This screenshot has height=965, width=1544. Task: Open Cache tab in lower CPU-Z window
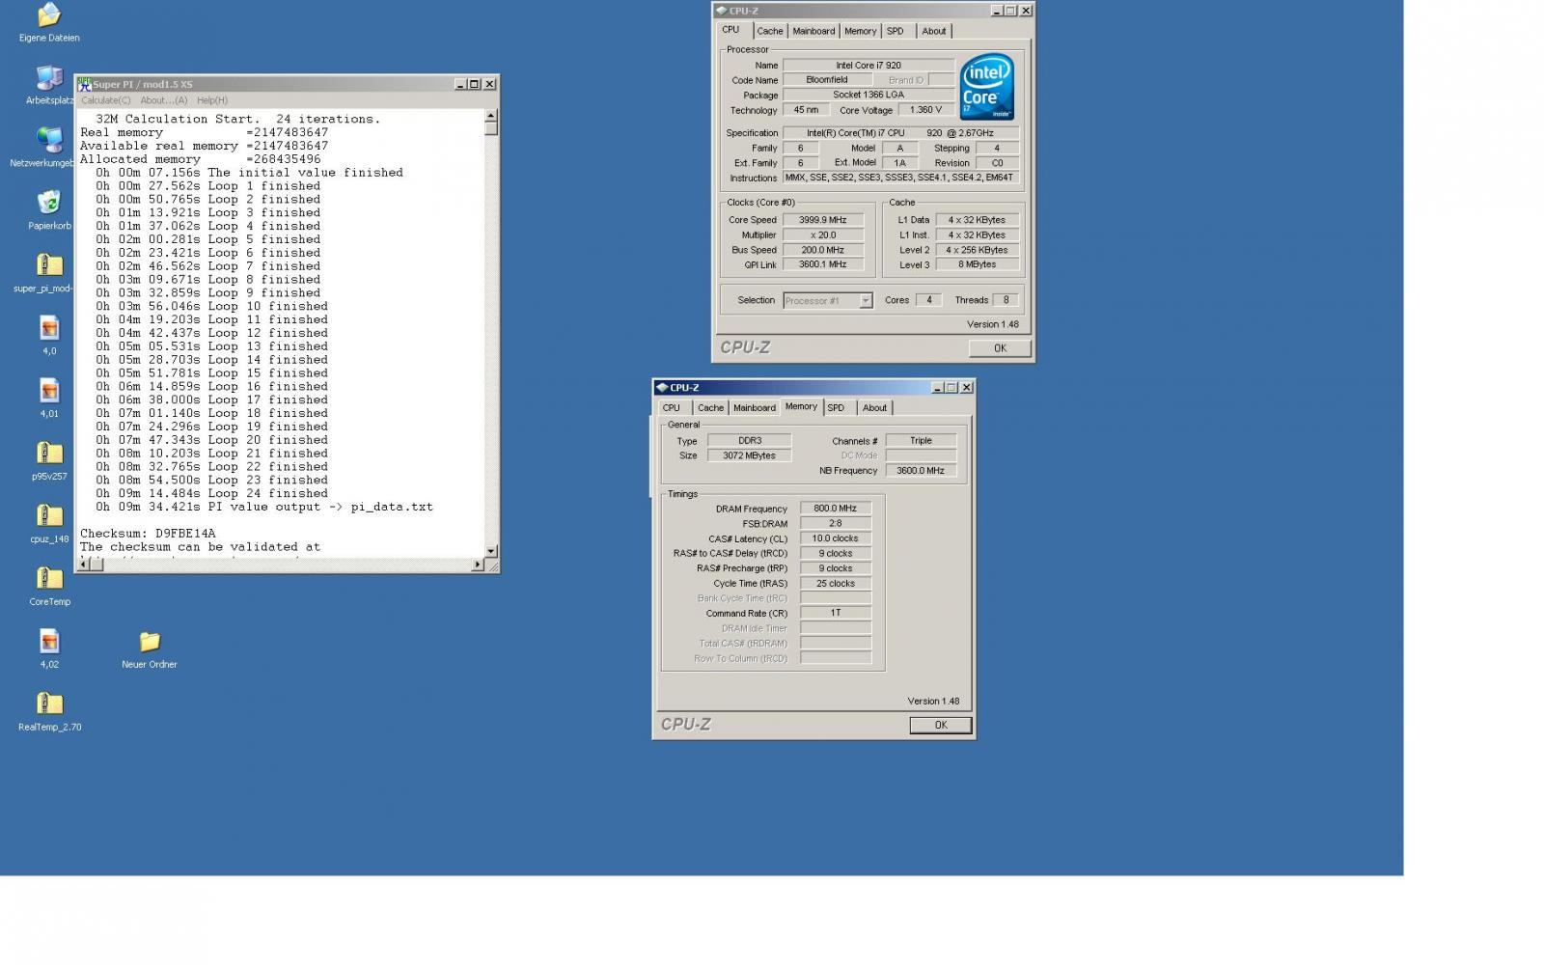(x=711, y=407)
